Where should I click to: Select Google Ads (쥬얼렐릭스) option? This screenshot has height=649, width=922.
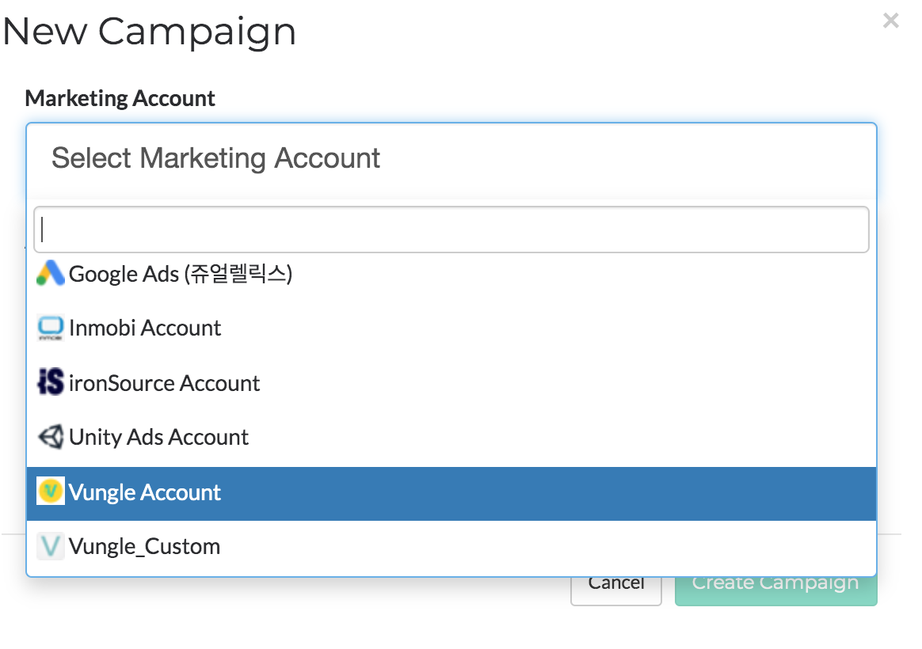[451, 274]
